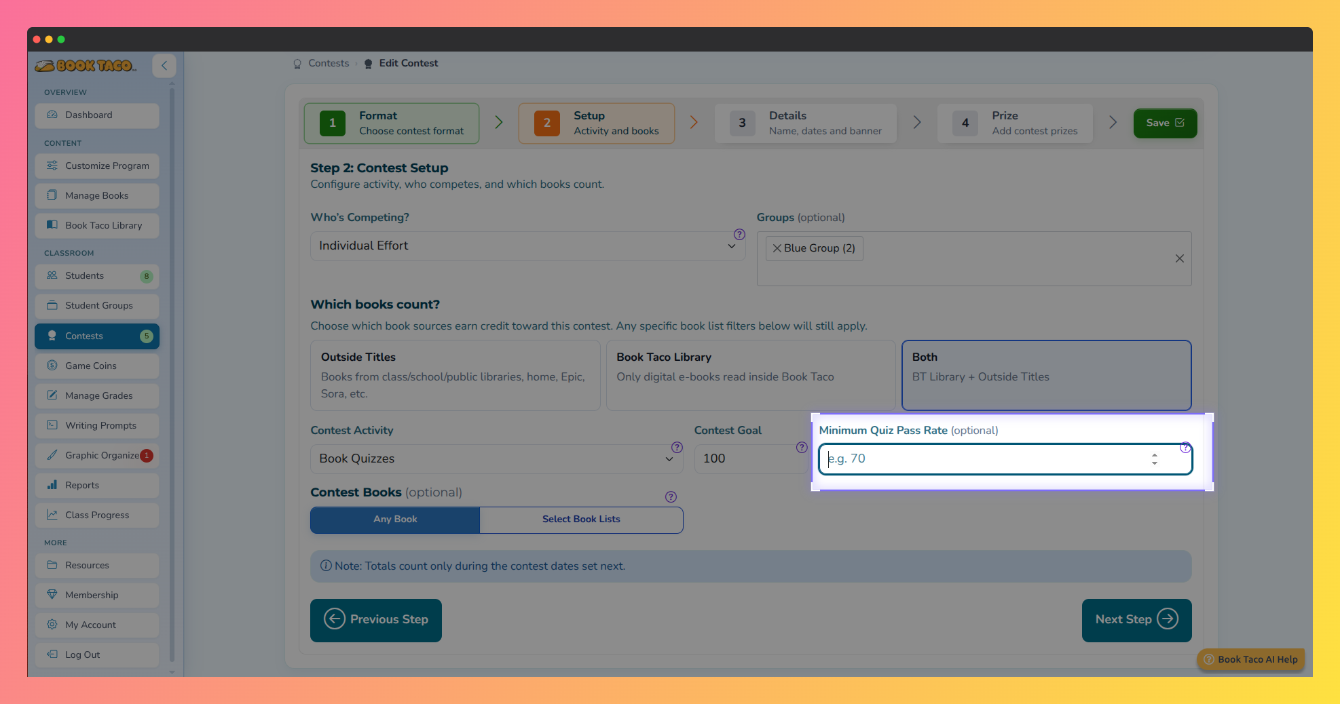
Task: Clear all selected groups
Action: click(1180, 258)
